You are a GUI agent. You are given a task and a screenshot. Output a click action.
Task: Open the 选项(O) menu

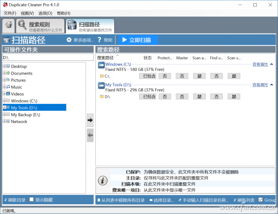tap(45, 13)
